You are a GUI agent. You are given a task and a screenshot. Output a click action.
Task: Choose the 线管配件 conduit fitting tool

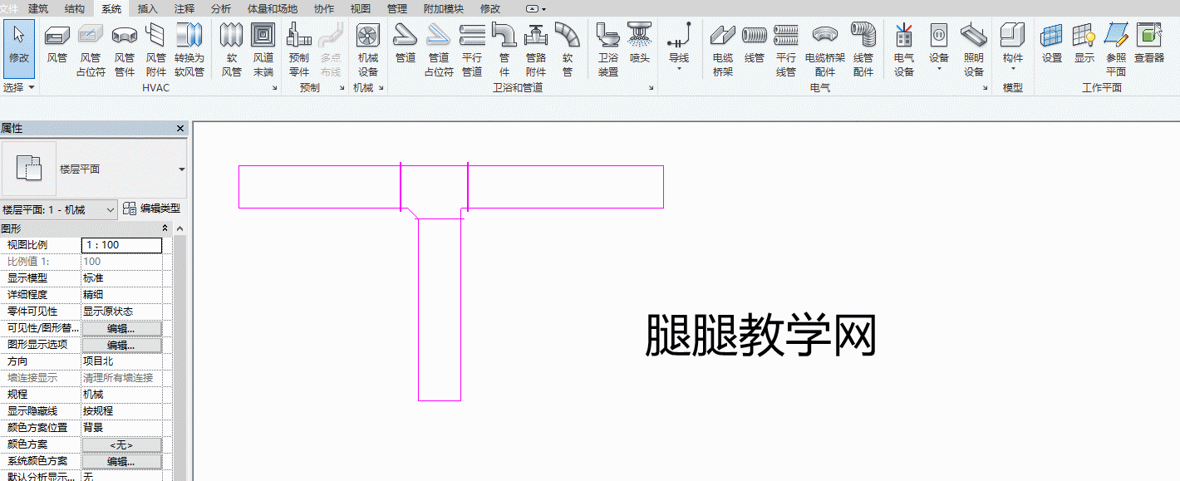[863, 49]
